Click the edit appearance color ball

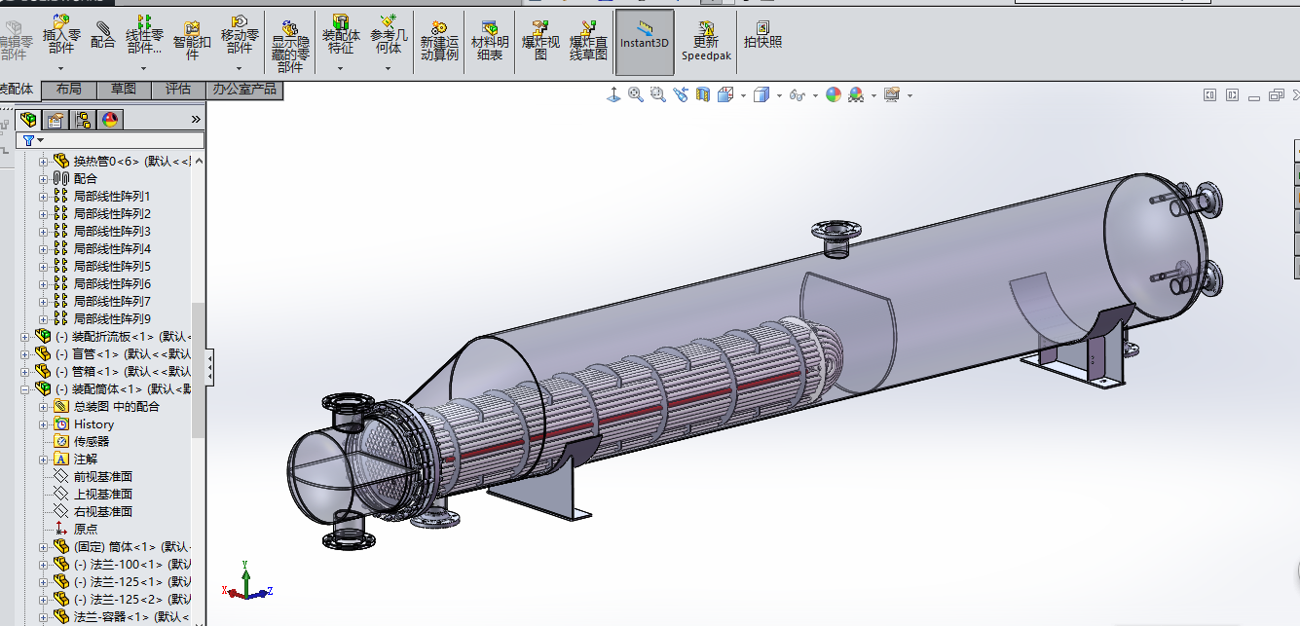[833, 94]
